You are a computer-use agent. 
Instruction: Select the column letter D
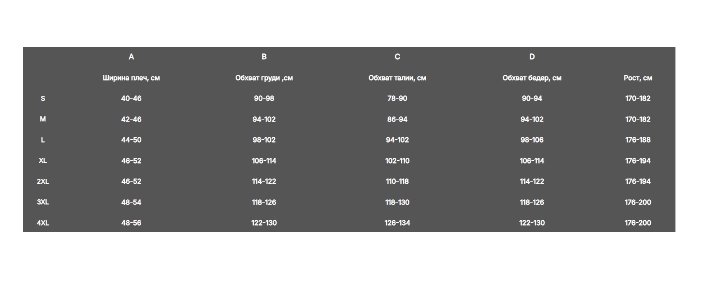click(x=532, y=57)
